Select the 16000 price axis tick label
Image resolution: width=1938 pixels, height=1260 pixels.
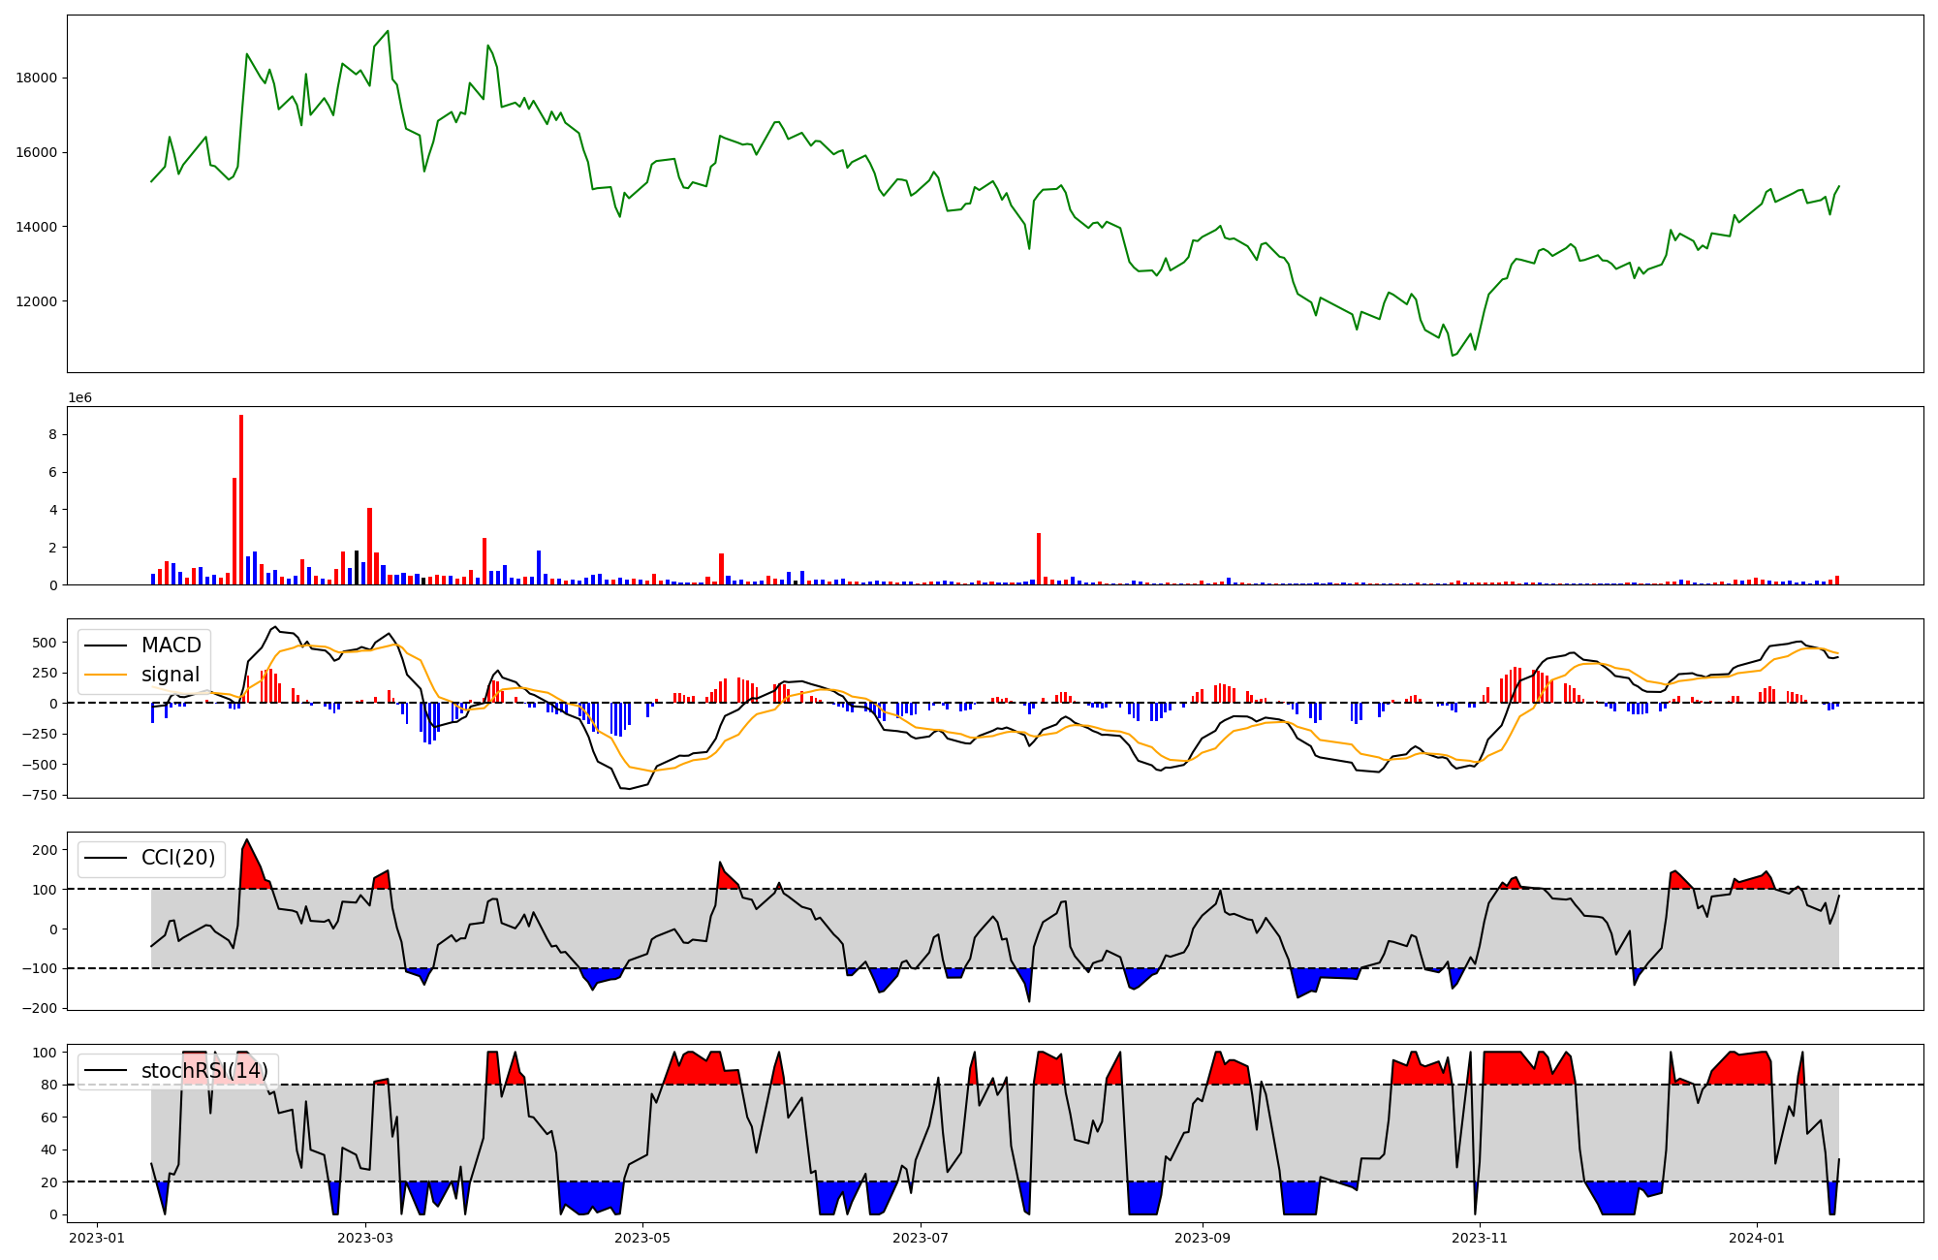(x=37, y=153)
